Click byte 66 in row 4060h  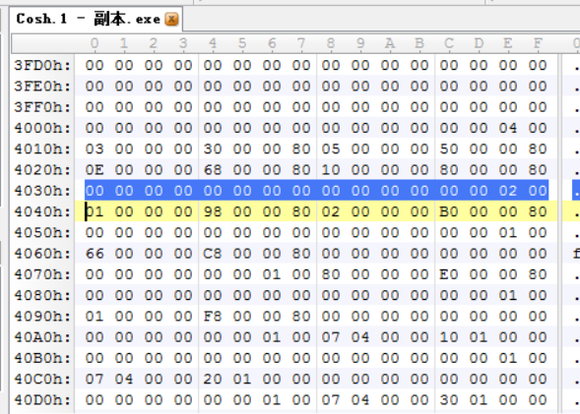pos(95,254)
